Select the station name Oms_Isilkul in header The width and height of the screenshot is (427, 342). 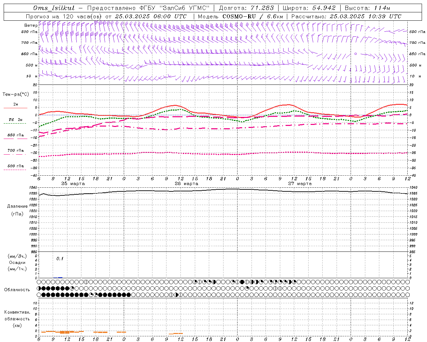[54, 8]
